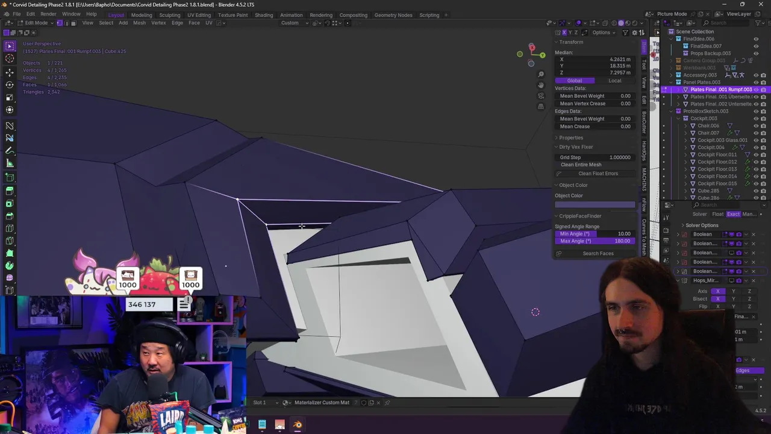Select the Transform tool
The width and height of the screenshot is (771, 434).
pyautogui.click(x=10, y=110)
